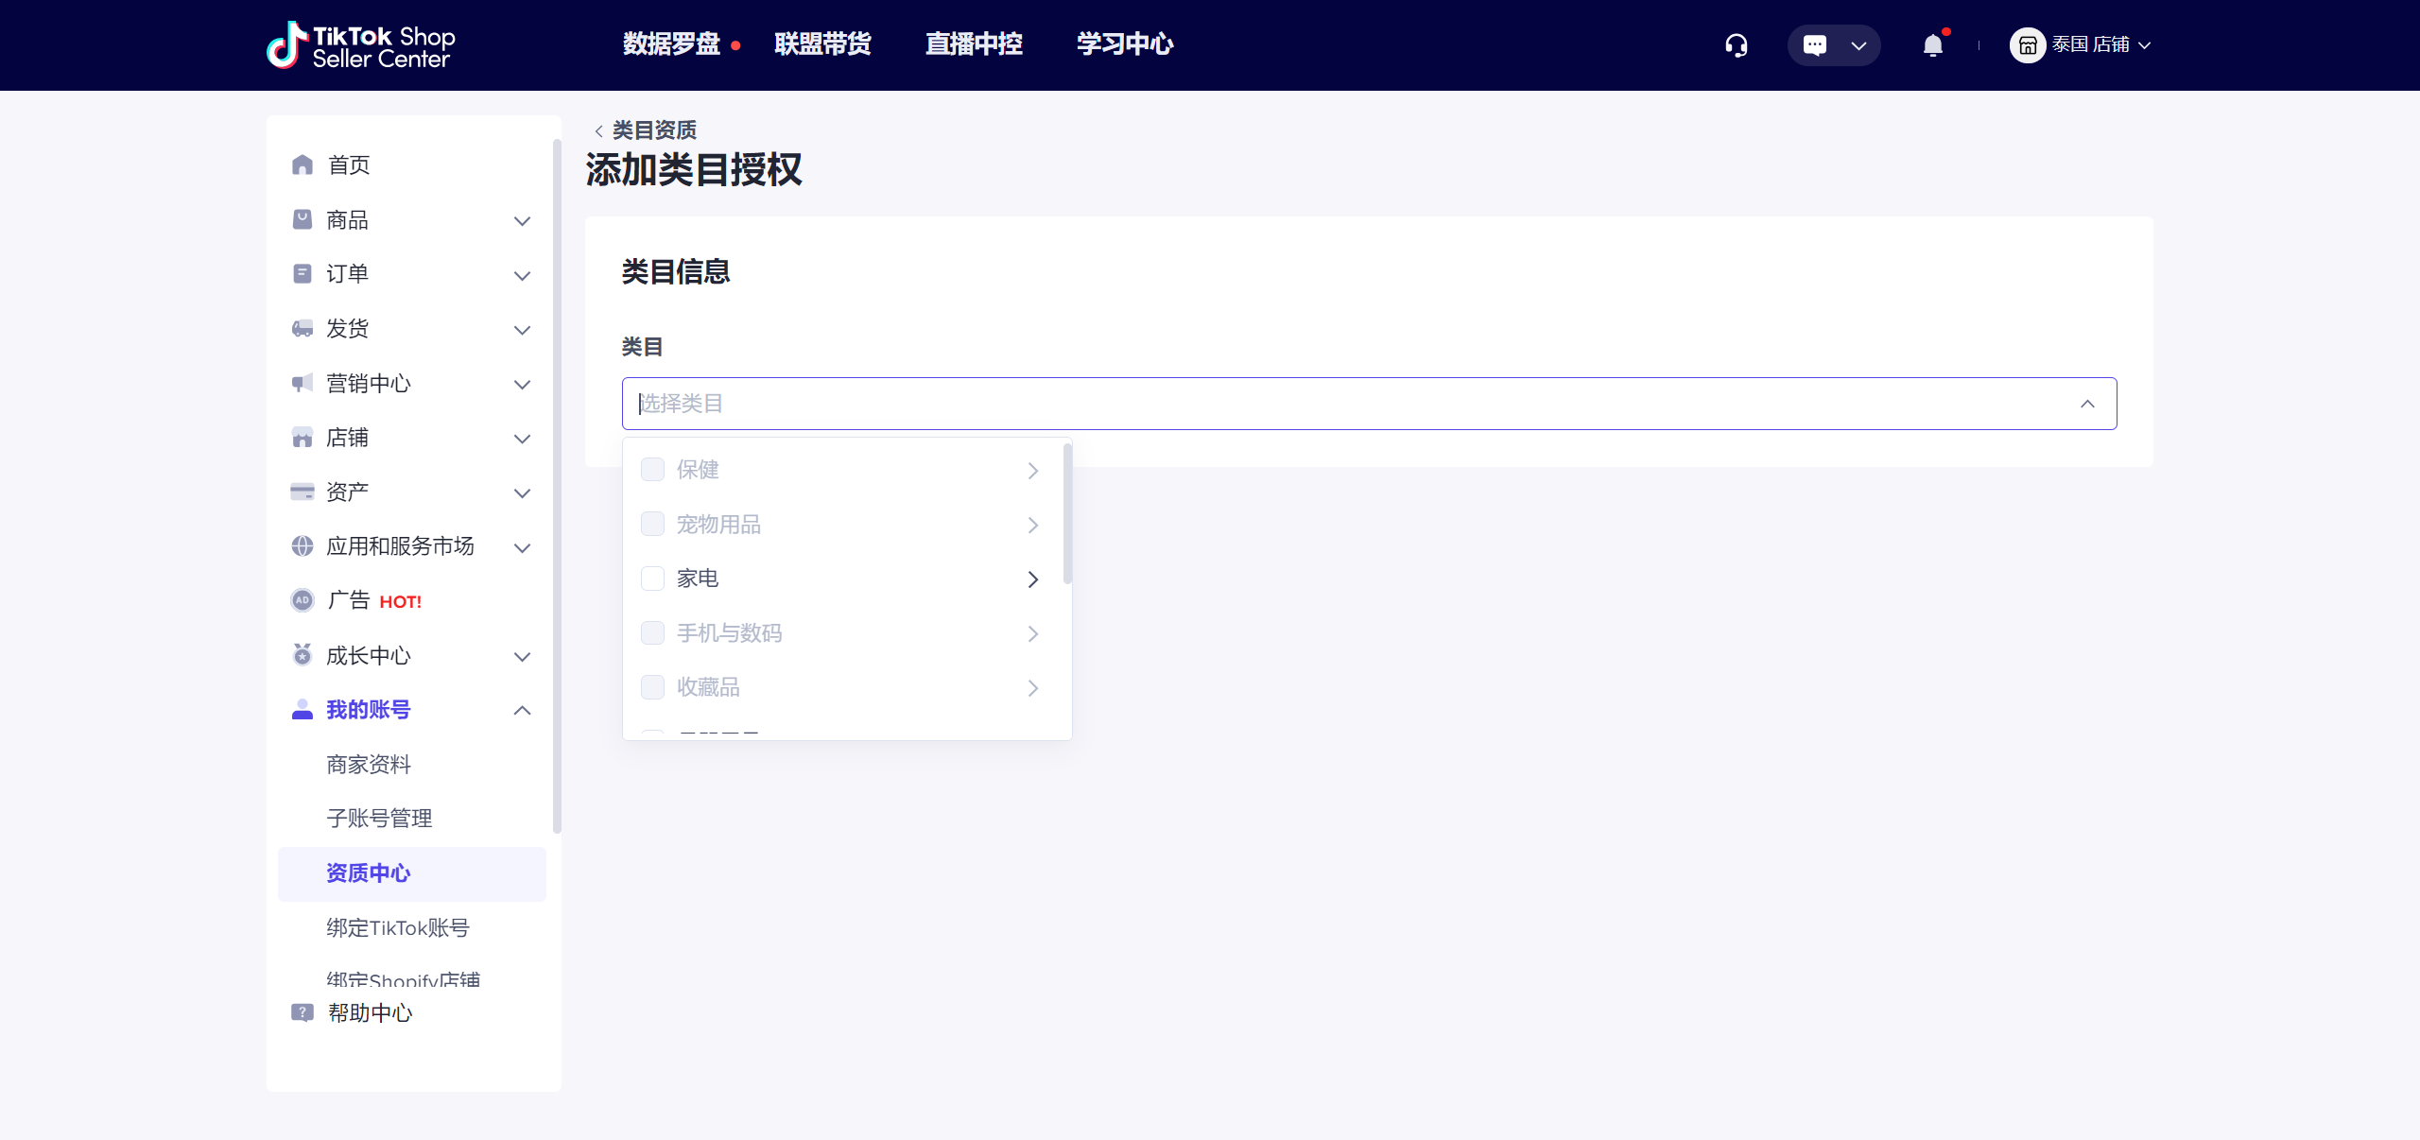Go back via 类目资质 breadcrumb link
The image size is (2420, 1140).
coord(653,130)
